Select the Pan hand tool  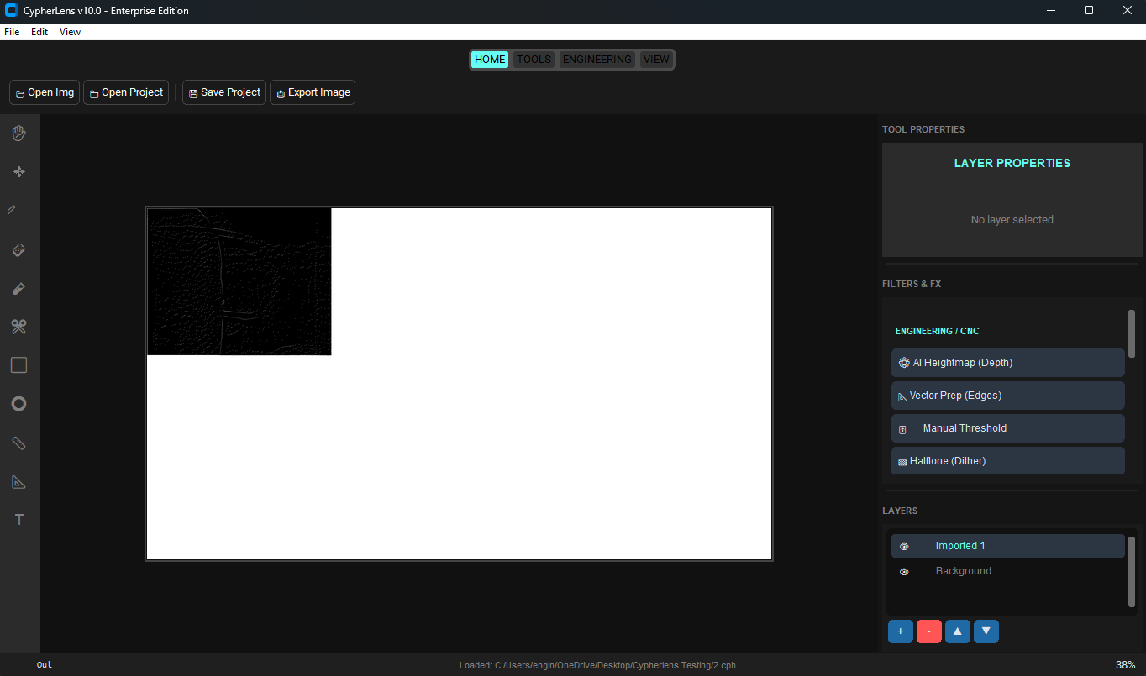[x=18, y=133]
